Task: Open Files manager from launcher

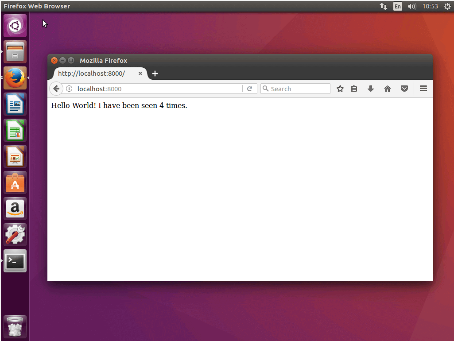Action: point(15,52)
